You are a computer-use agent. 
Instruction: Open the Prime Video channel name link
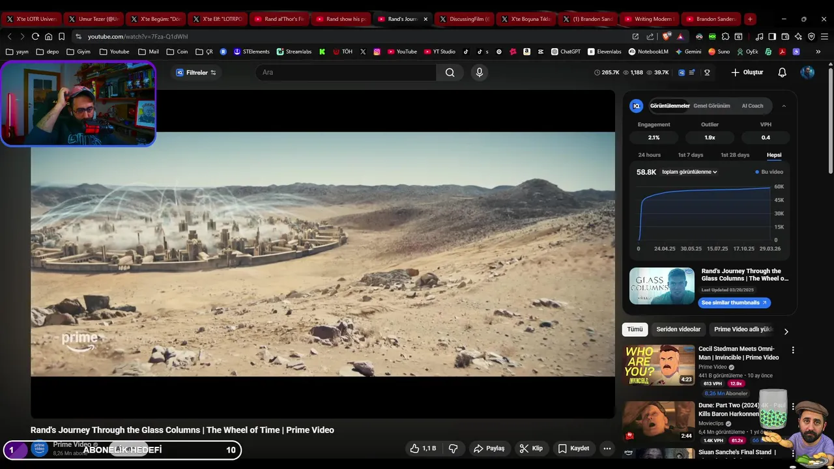point(72,444)
